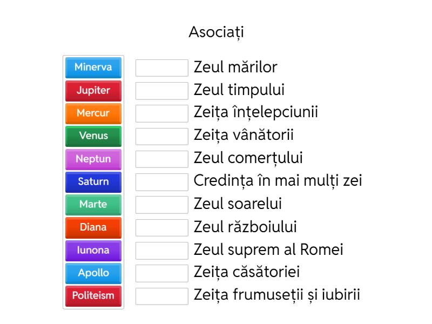Click the Iunona name card
Image resolution: width=432 pixels, height=324 pixels.
click(93, 251)
